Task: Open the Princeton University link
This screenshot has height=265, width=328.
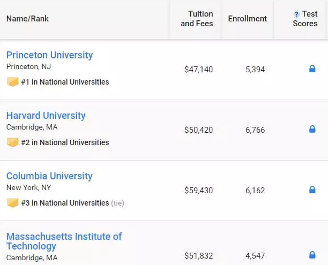Action: (x=49, y=55)
